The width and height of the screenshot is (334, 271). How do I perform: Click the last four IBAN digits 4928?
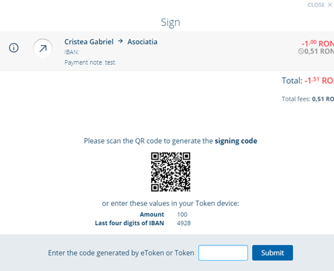click(184, 223)
